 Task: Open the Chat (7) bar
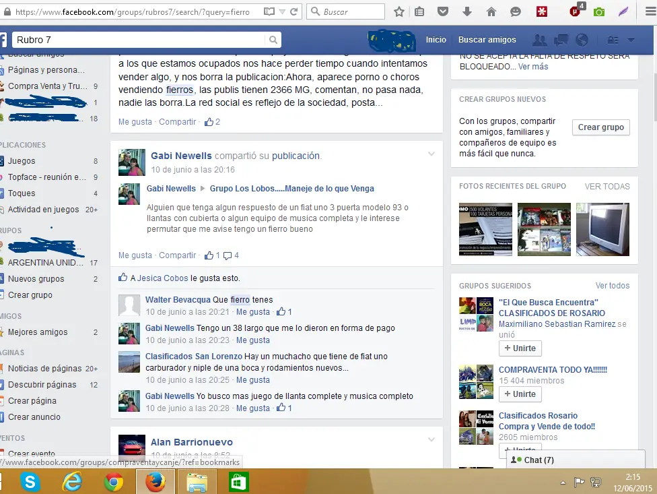(576, 460)
